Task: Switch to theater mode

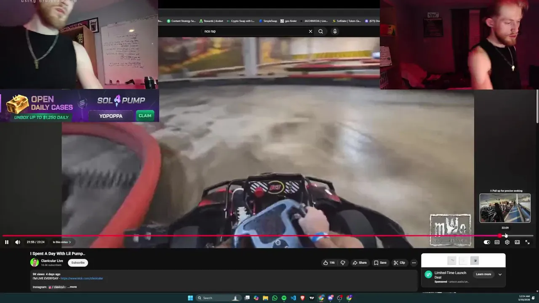Action: click(x=517, y=242)
